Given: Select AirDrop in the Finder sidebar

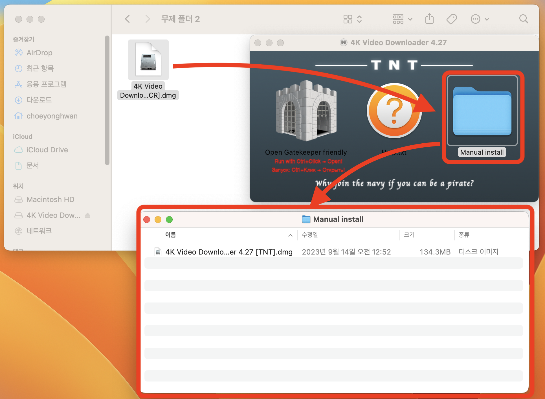Looking at the screenshot, I should (x=39, y=52).
